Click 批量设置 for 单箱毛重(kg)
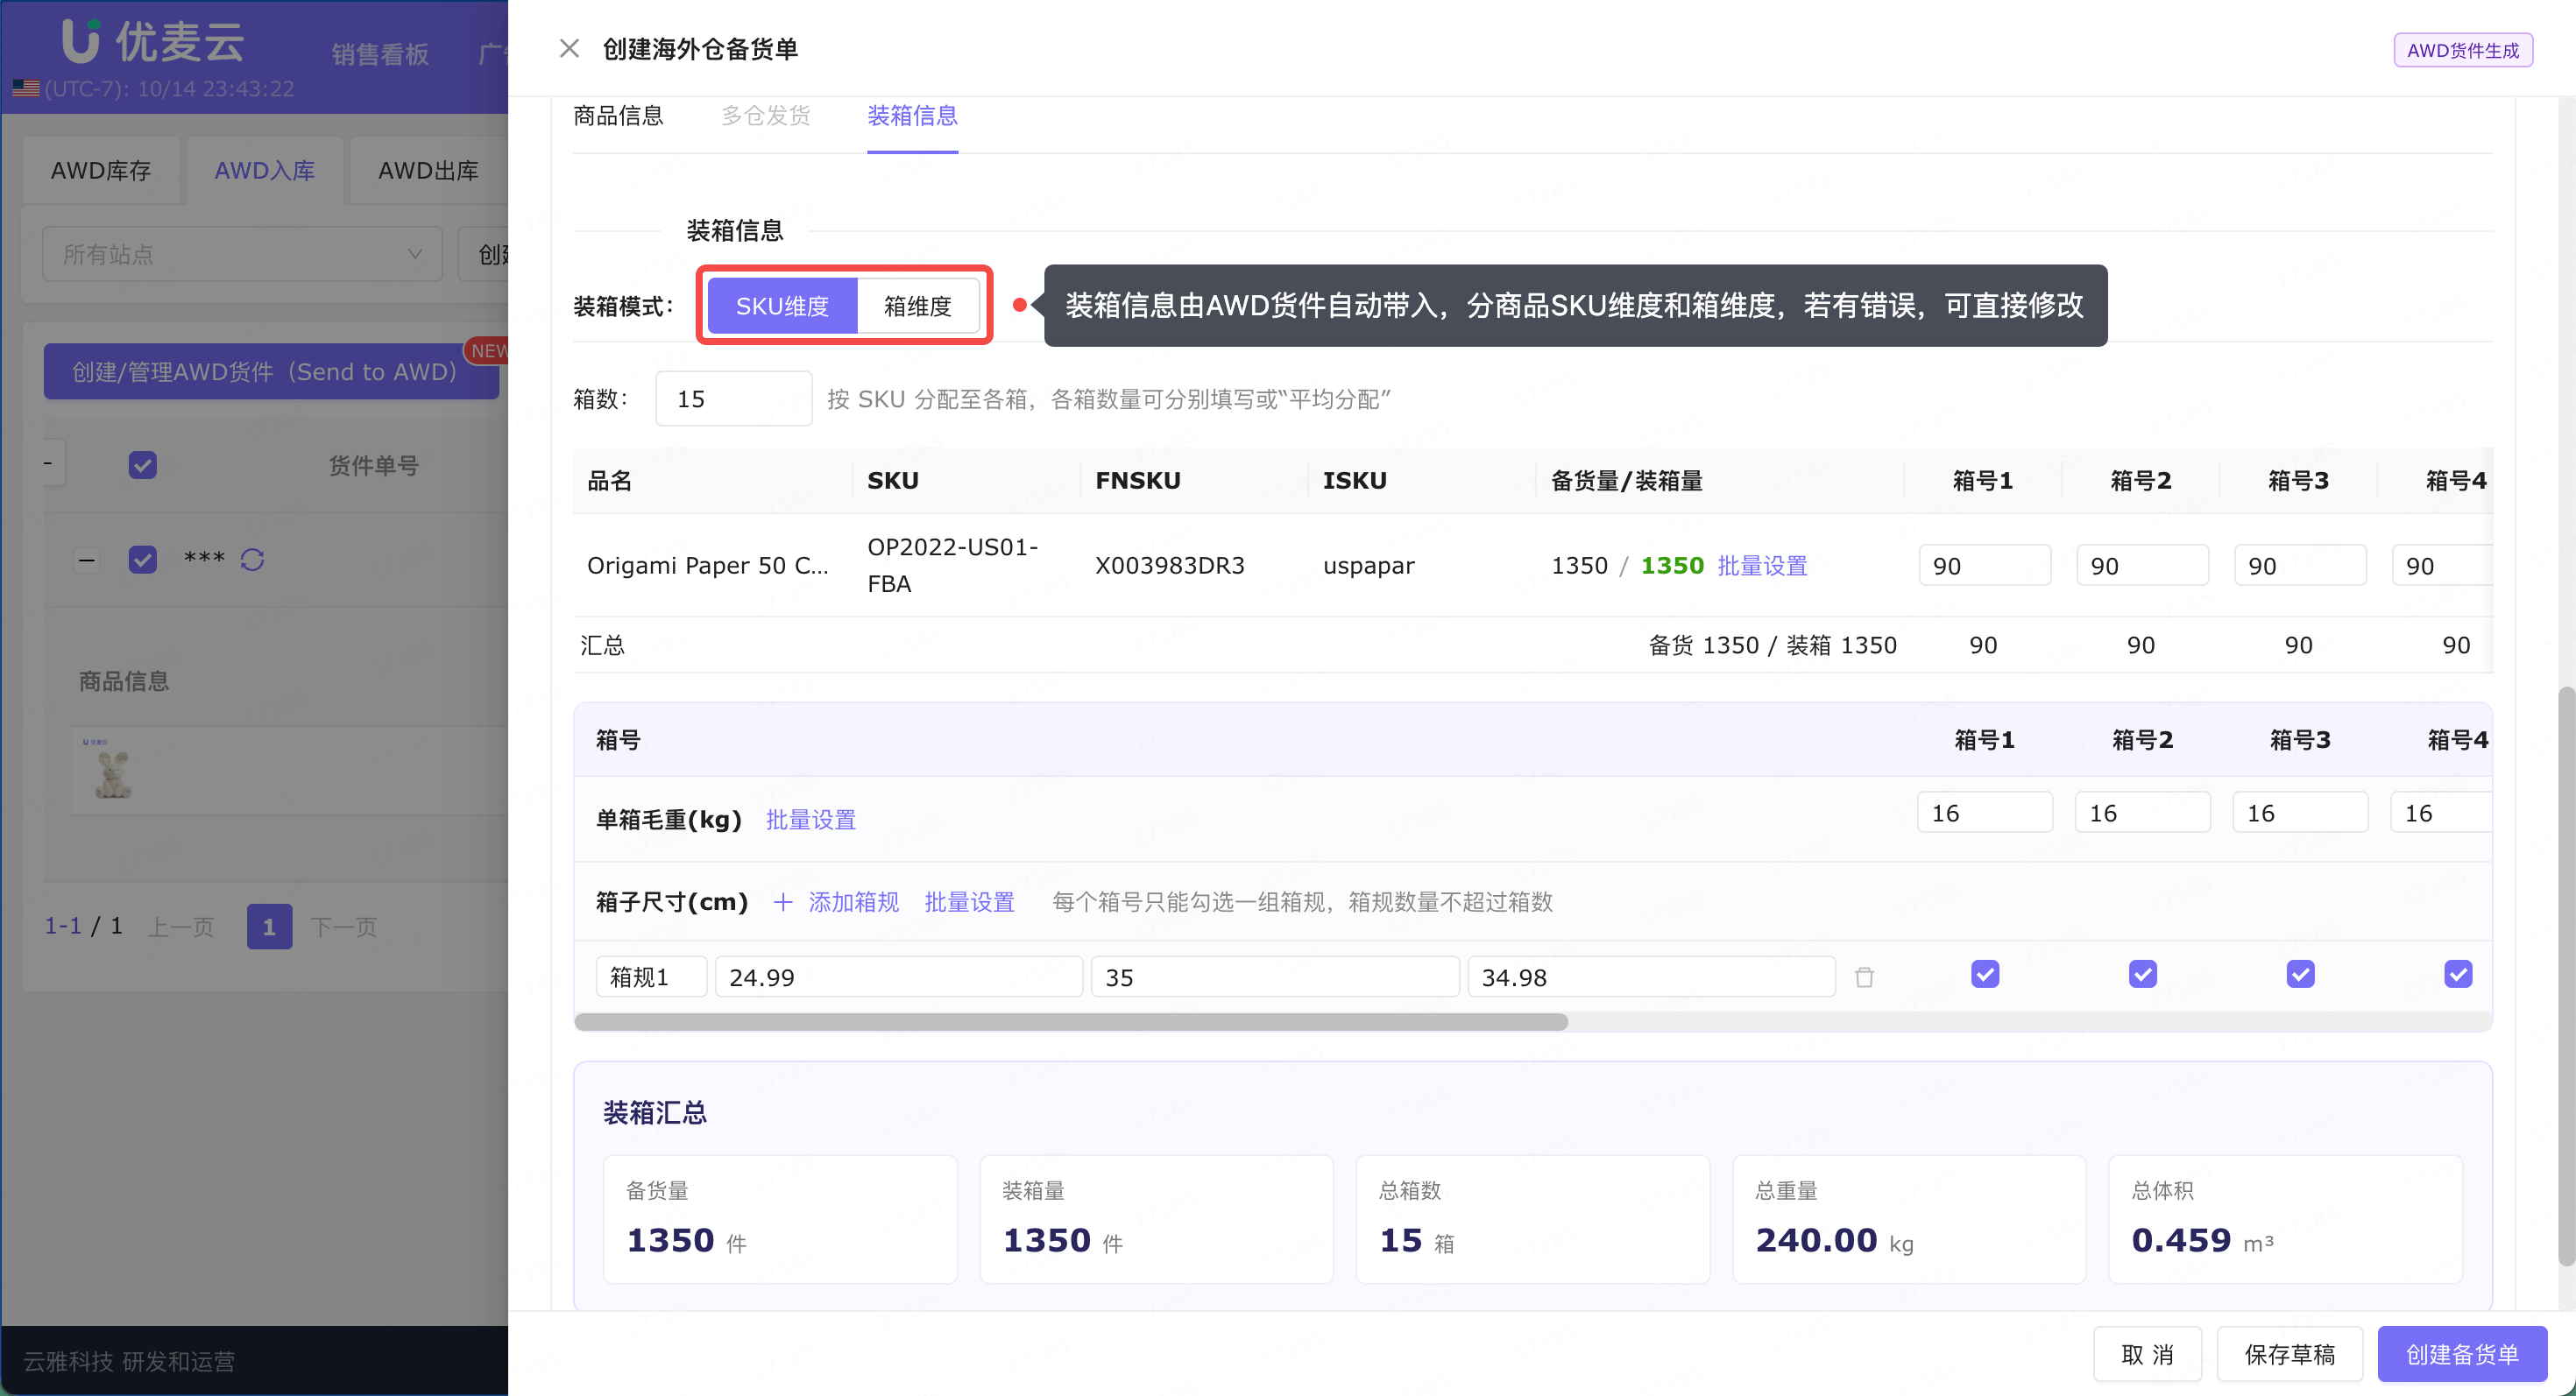This screenshot has width=2576, height=1396. point(811,820)
